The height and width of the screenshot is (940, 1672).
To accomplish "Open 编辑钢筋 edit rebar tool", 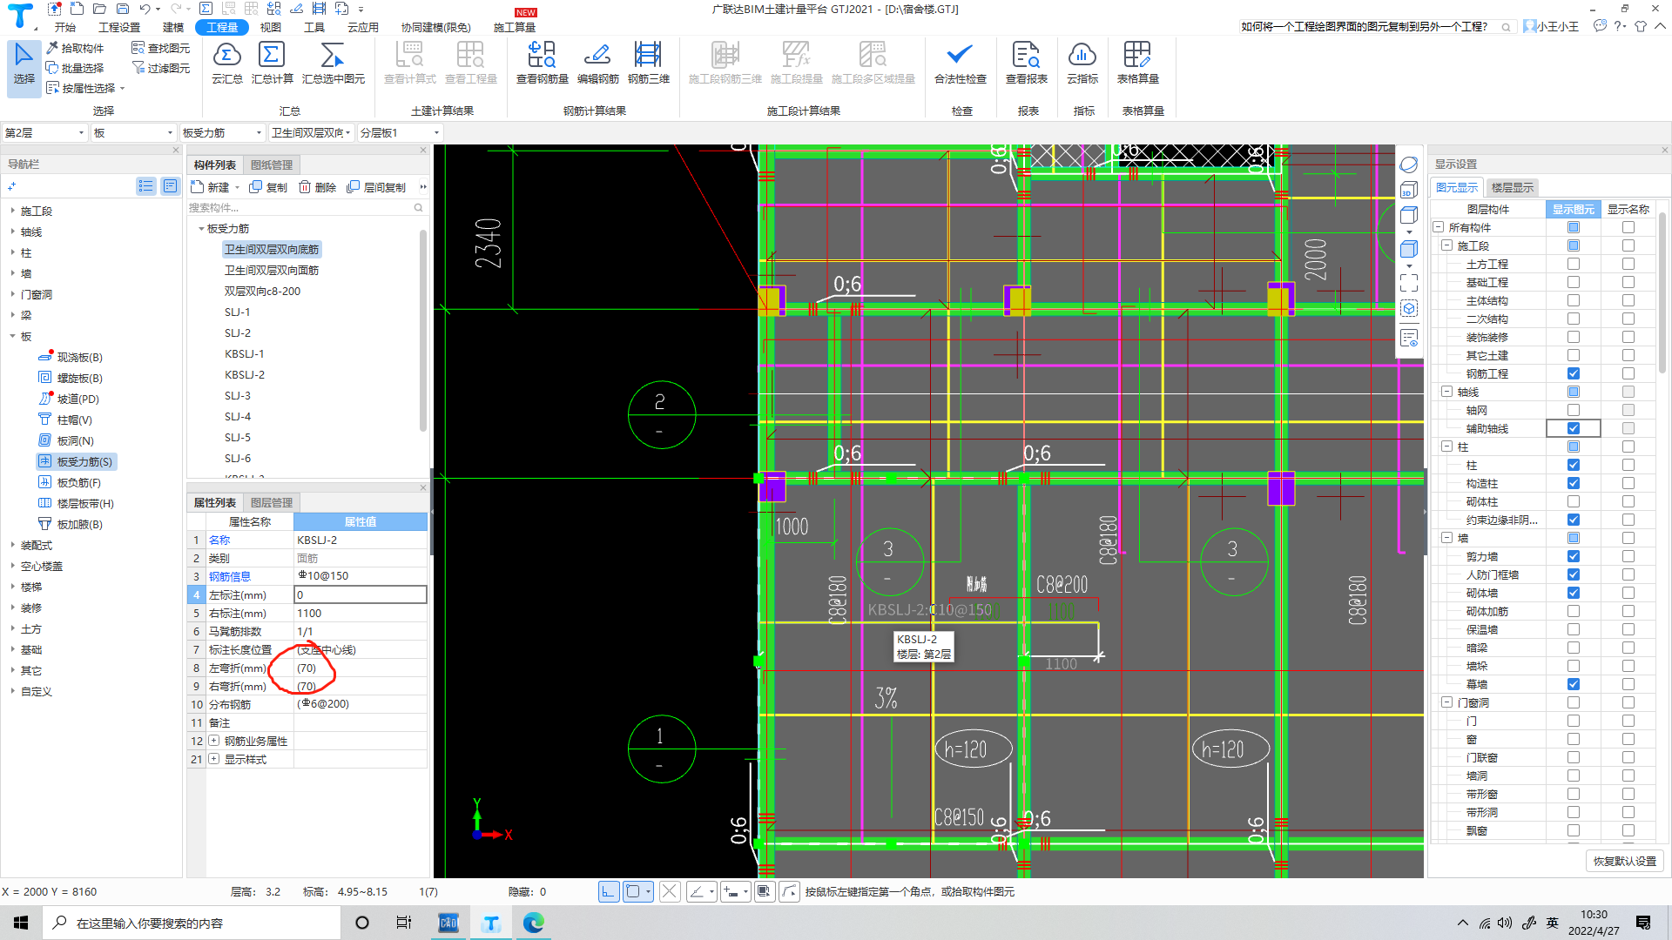I will [x=597, y=63].
